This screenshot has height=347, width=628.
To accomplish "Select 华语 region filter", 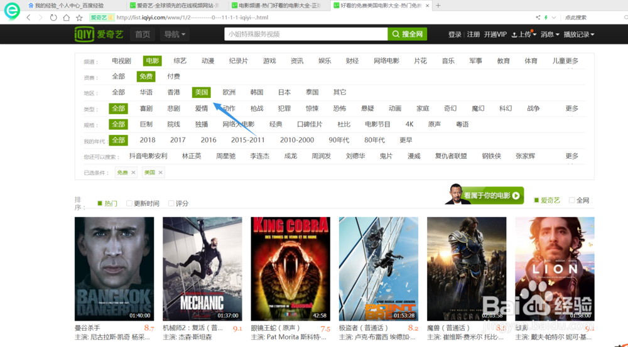I will [x=146, y=92].
